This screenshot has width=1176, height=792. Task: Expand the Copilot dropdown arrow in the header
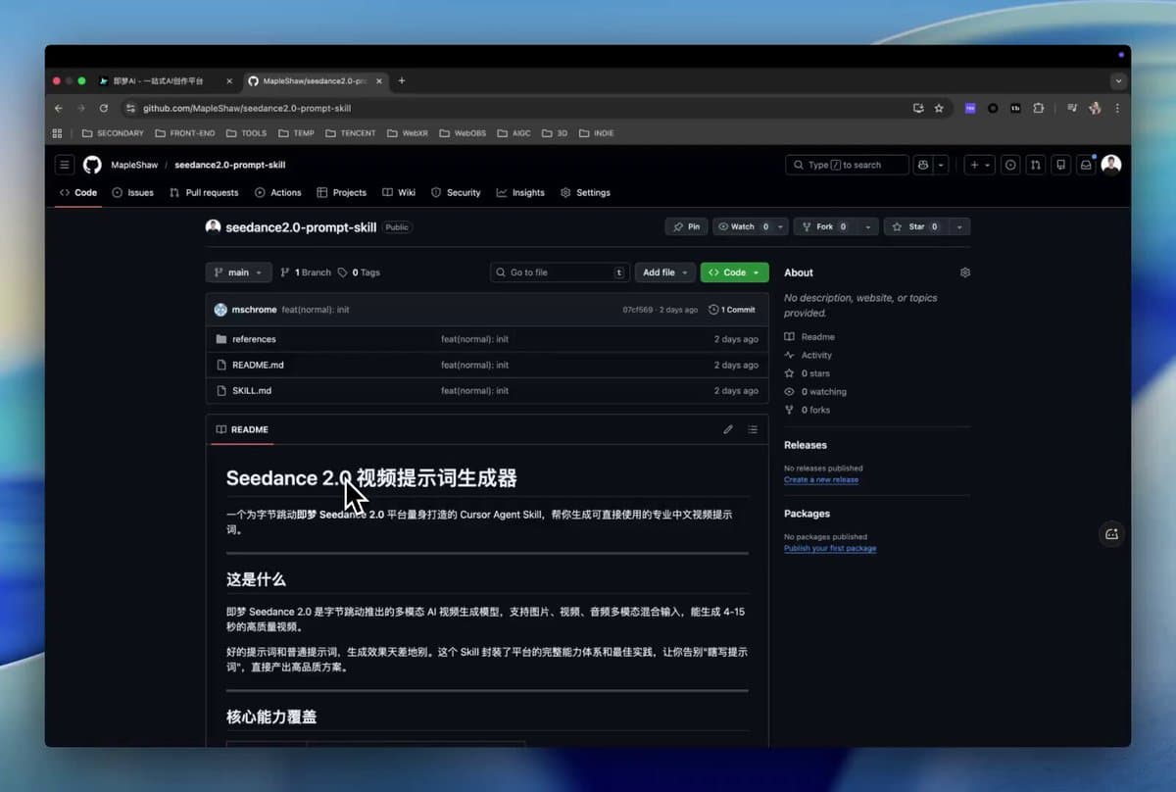tap(941, 165)
